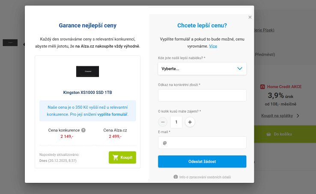316x194 pixels.
Task: Click the cart icon on the Koupit button
Action: coord(115,158)
